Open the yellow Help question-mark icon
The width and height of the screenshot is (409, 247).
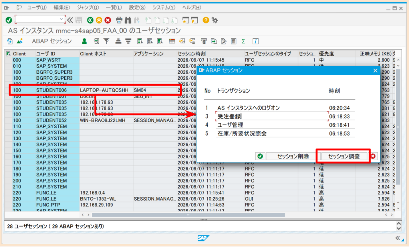(206, 20)
